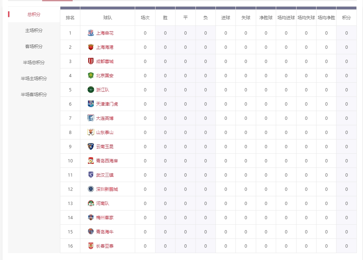Click the 成都蓉城 team badge icon
The width and height of the screenshot is (363, 260).
click(x=90, y=62)
